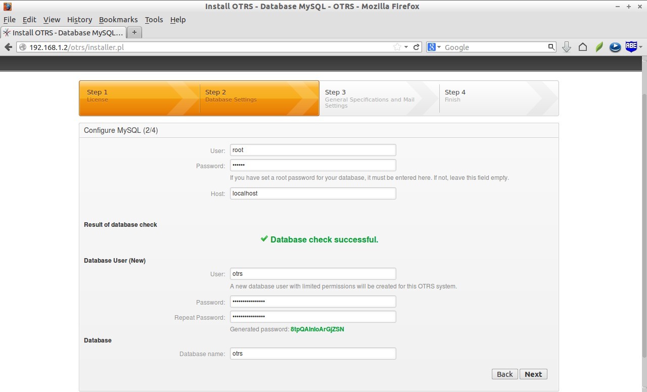Open the File menu
The width and height of the screenshot is (647, 392).
coord(10,20)
